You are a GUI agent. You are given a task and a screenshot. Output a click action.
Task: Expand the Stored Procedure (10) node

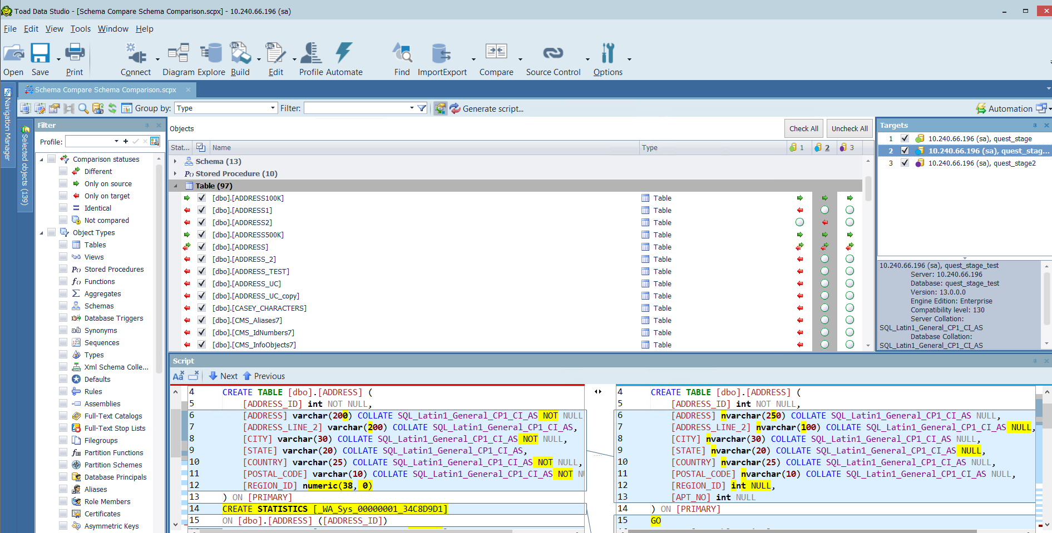click(x=175, y=173)
